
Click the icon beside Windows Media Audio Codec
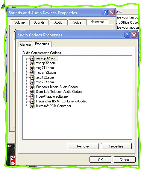(32, 87)
